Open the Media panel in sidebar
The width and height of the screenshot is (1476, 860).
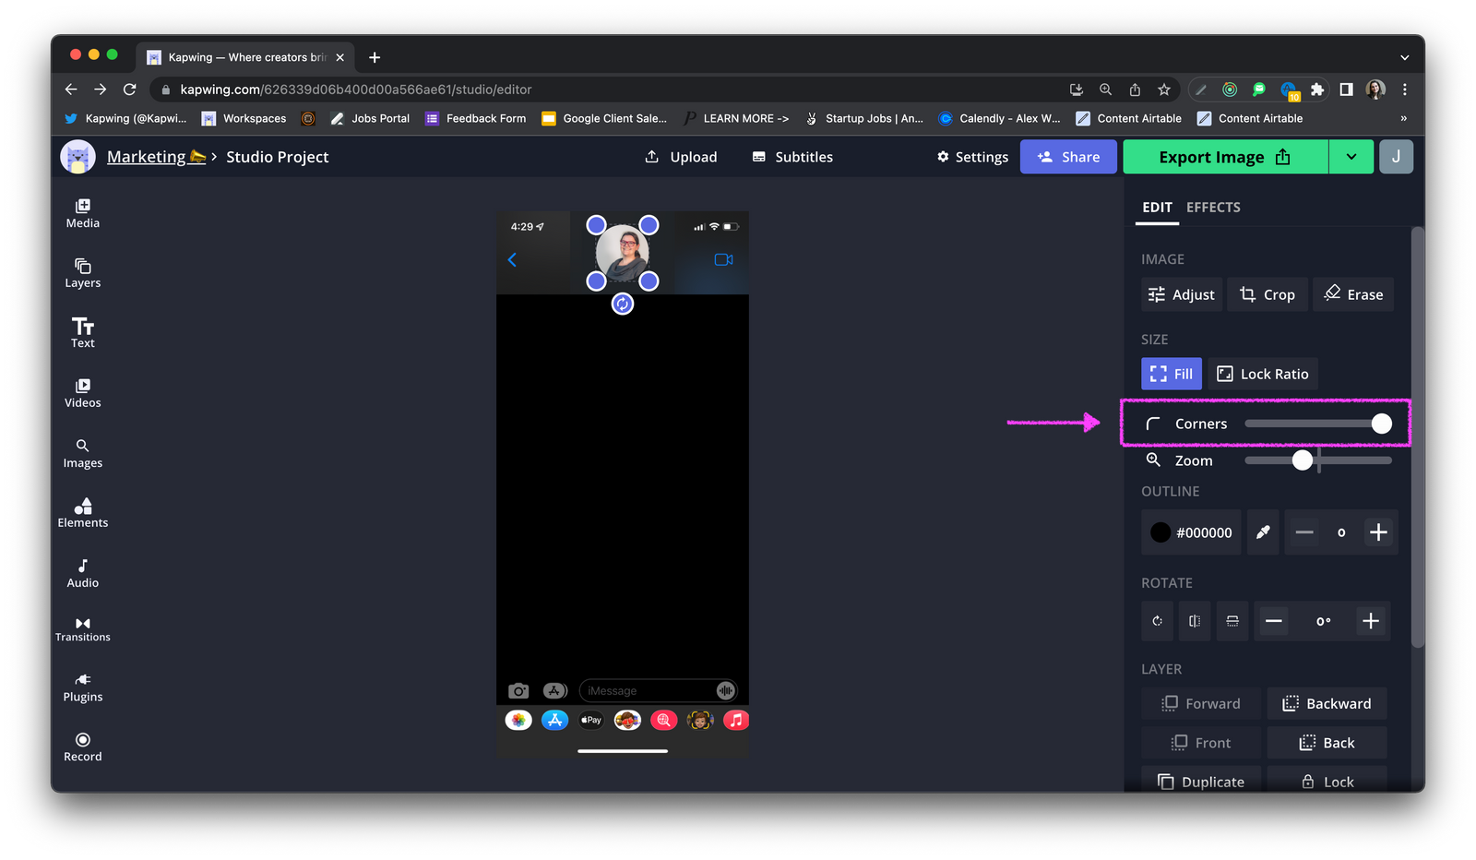click(x=82, y=213)
